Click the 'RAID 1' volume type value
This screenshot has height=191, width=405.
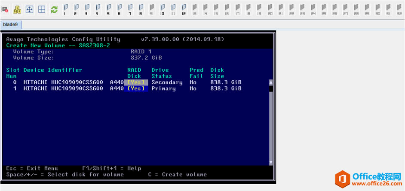pyautogui.click(x=141, y=52)
